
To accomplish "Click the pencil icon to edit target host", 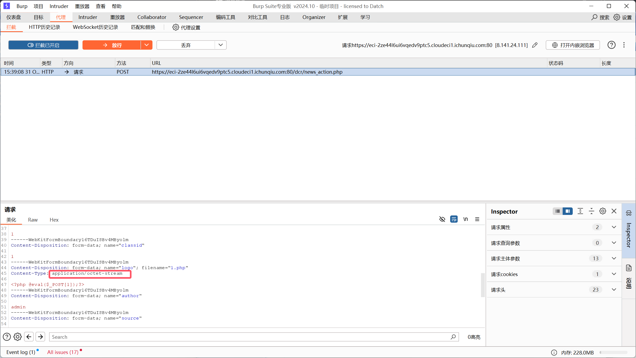I will pyautogui.click(x=535, y=45).
